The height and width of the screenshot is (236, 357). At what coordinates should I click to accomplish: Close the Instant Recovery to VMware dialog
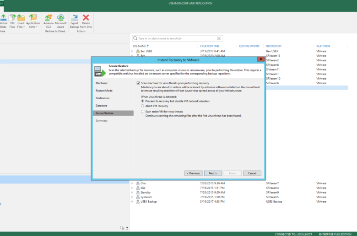(x=261, y=59)
